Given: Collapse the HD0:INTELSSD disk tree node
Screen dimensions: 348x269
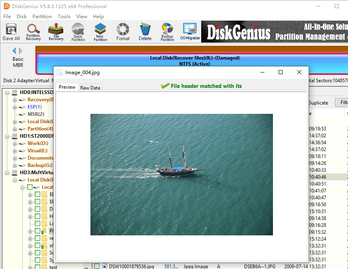Looking at the screenshot, I should 8,92.
